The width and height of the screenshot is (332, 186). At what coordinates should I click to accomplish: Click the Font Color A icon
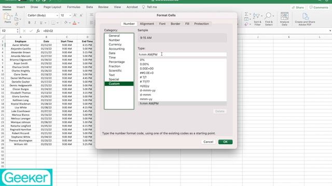(x=74, y=23)
